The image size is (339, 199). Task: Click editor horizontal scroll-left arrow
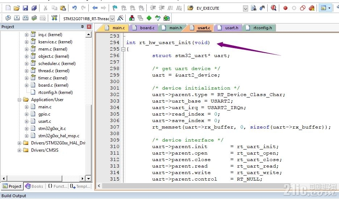tap(99, 186)
